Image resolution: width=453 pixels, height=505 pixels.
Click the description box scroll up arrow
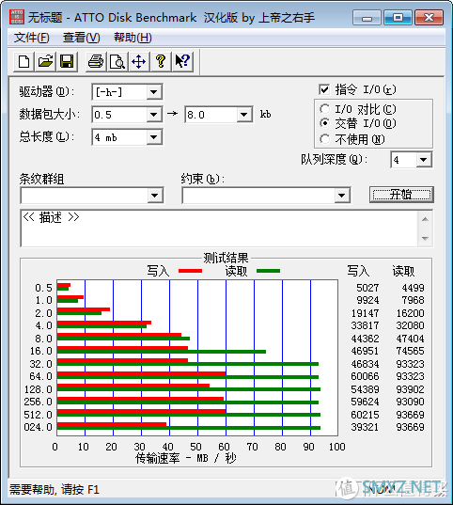(x=426, y=219)
